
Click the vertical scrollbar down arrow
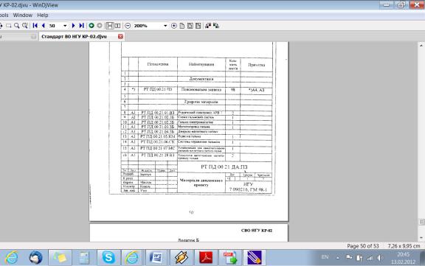[x=421, y=237]
